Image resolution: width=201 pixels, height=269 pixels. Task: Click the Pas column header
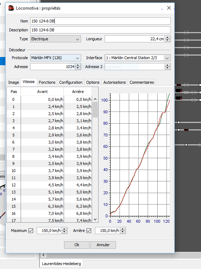(14, 92)
